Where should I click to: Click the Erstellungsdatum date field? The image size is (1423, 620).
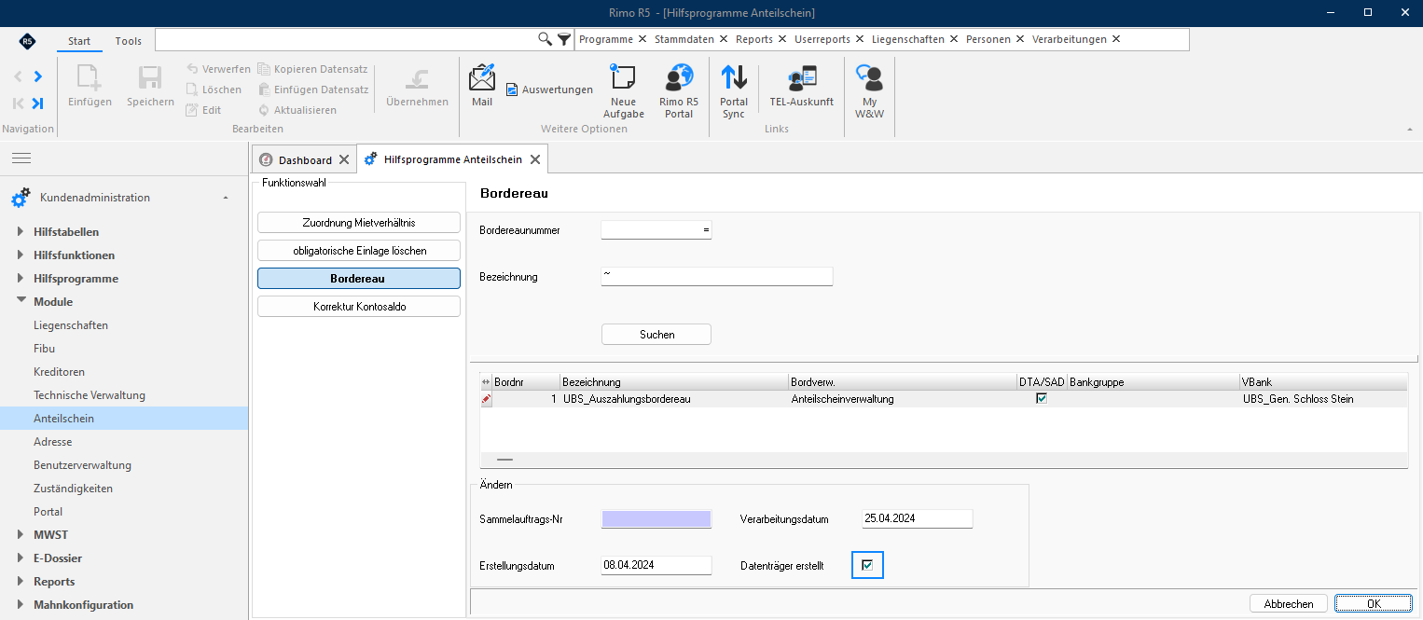click(656, 565)
